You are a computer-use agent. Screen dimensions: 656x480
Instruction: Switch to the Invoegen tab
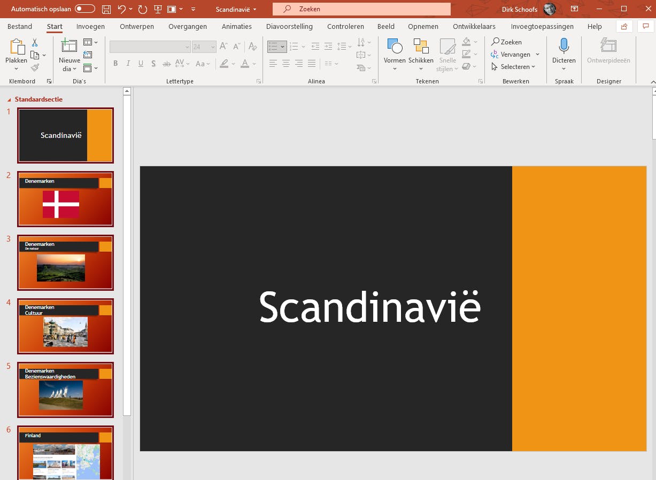(90, 26)
